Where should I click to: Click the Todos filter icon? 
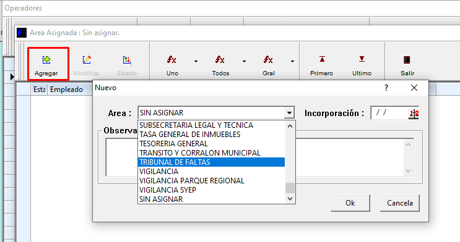[220, 60]
